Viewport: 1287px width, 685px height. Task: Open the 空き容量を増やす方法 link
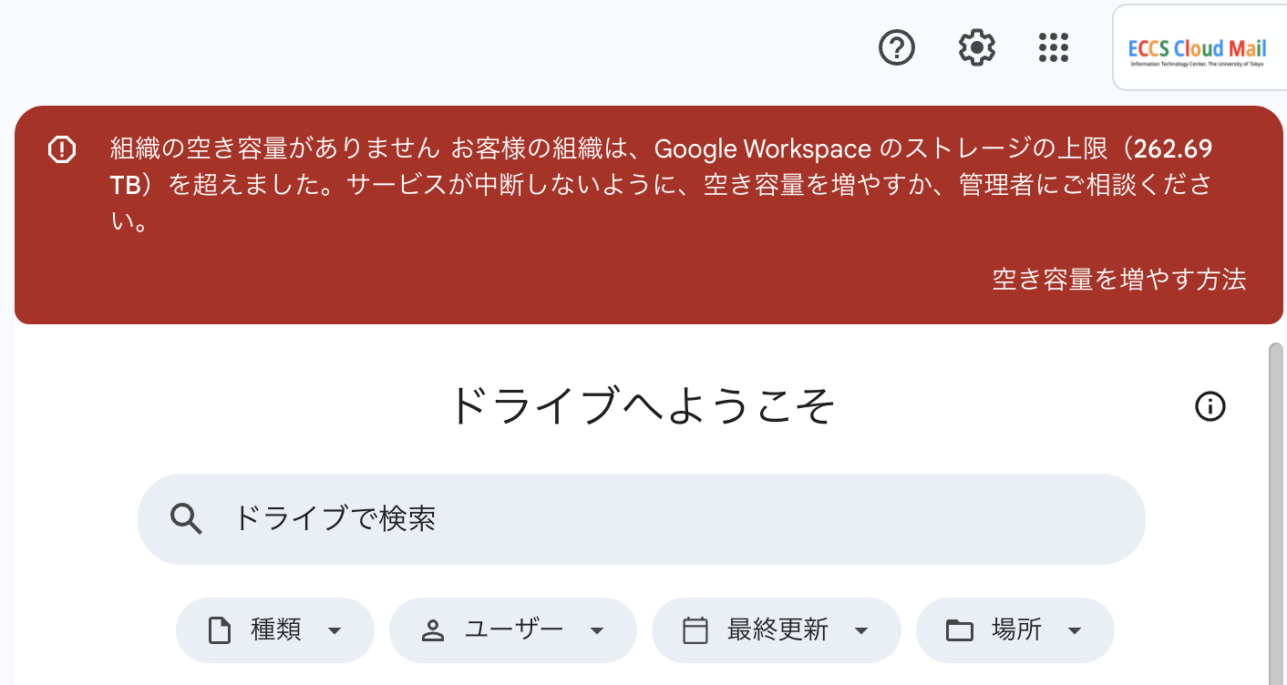click(x=1118, y=280)
